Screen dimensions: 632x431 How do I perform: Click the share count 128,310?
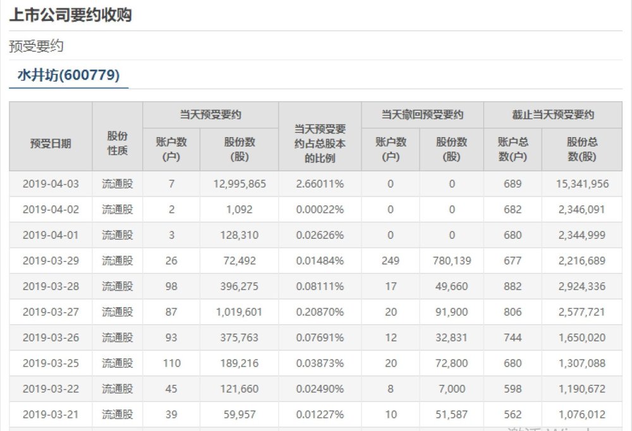pyautogui.click(x=240, y=235)
